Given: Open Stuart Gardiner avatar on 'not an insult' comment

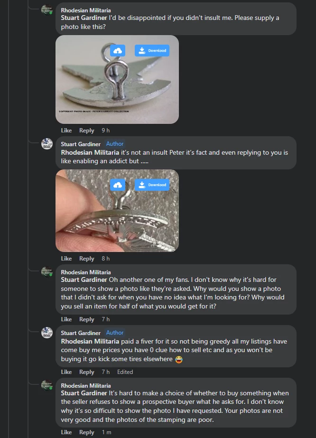Looking at the screenshot, I should [47, 144].
